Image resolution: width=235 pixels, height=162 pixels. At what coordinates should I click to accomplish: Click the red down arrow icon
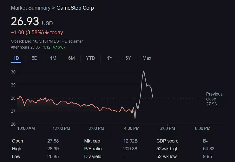pos(47,33)
